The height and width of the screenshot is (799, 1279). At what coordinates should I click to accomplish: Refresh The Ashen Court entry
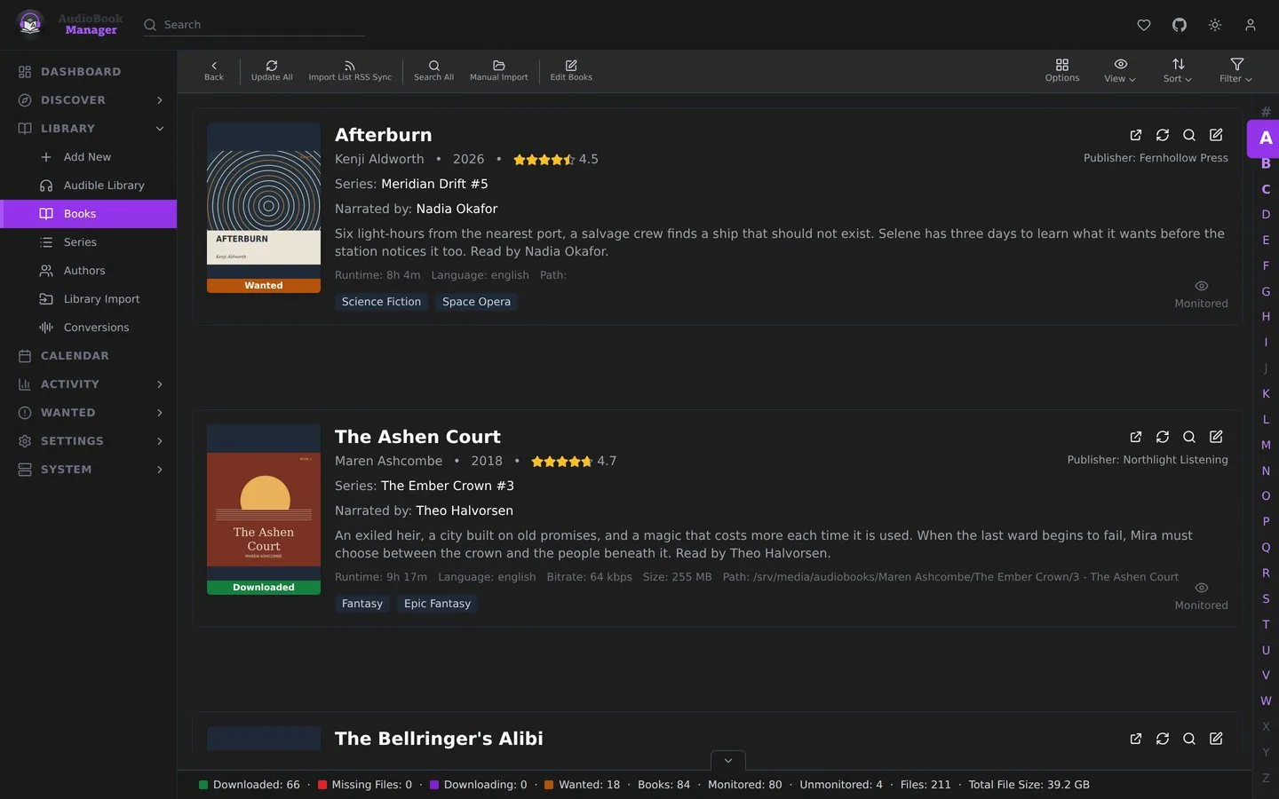click(1163, 437)
